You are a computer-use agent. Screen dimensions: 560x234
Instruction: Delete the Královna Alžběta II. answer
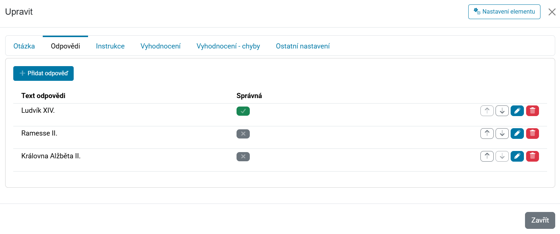click(x=532, y=156)
